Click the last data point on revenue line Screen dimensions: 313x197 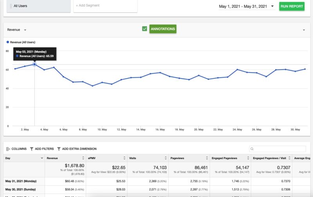point(305,69)
